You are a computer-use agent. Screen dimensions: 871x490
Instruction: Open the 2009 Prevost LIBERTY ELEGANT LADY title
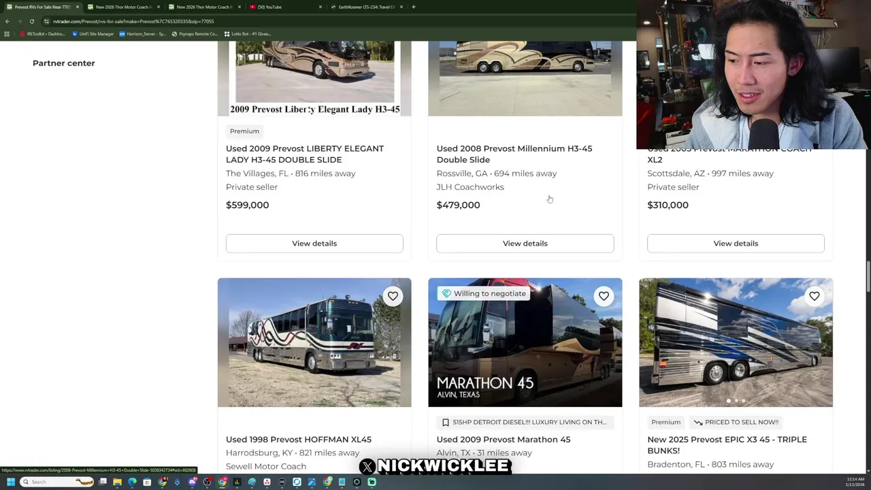click(305, 154)
